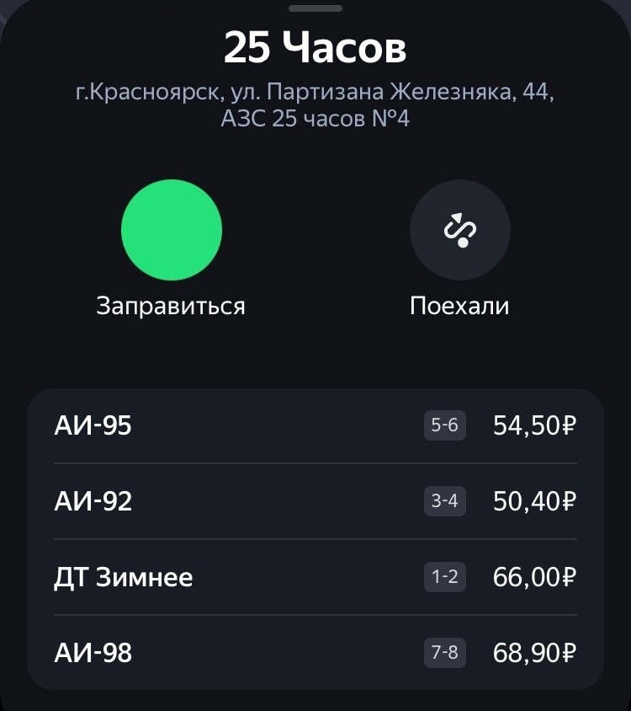Image resolution: width=631 pixels, height=711 pixels.
Task: Tap the 68,90₽ price
Action: pos(534,653)
